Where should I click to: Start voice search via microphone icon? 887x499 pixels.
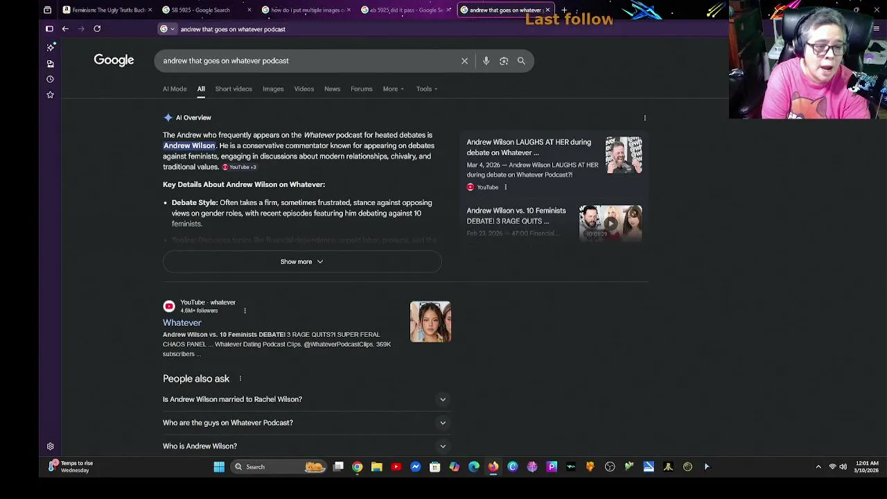pos(486,61)
